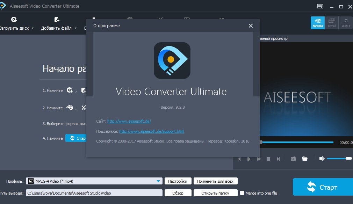Open the Профиль MPEG-4 Video dropdown
Screen dimensions: 353x204
[94, 181]
